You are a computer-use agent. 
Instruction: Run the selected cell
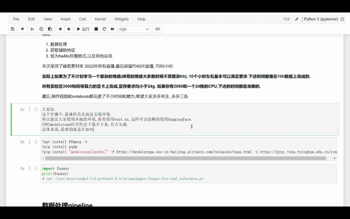pos(83,29)
